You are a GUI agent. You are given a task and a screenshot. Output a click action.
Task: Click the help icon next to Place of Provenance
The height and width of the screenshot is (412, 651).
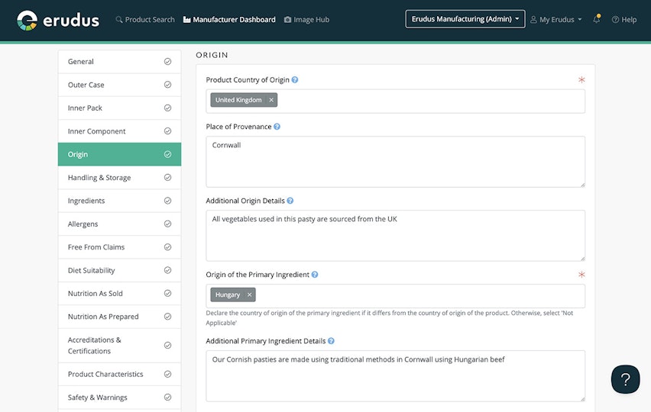coord(277,127)
